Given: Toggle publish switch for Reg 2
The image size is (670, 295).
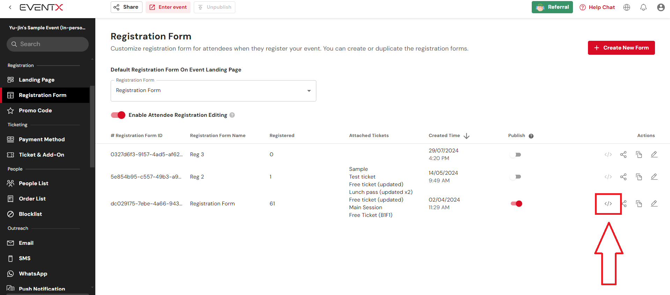Looking at the screenshot, I should (x=516, y=177).
